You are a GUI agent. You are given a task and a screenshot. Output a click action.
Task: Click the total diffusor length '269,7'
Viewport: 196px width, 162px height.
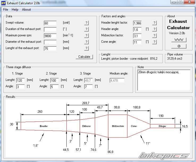coord(86,103)
